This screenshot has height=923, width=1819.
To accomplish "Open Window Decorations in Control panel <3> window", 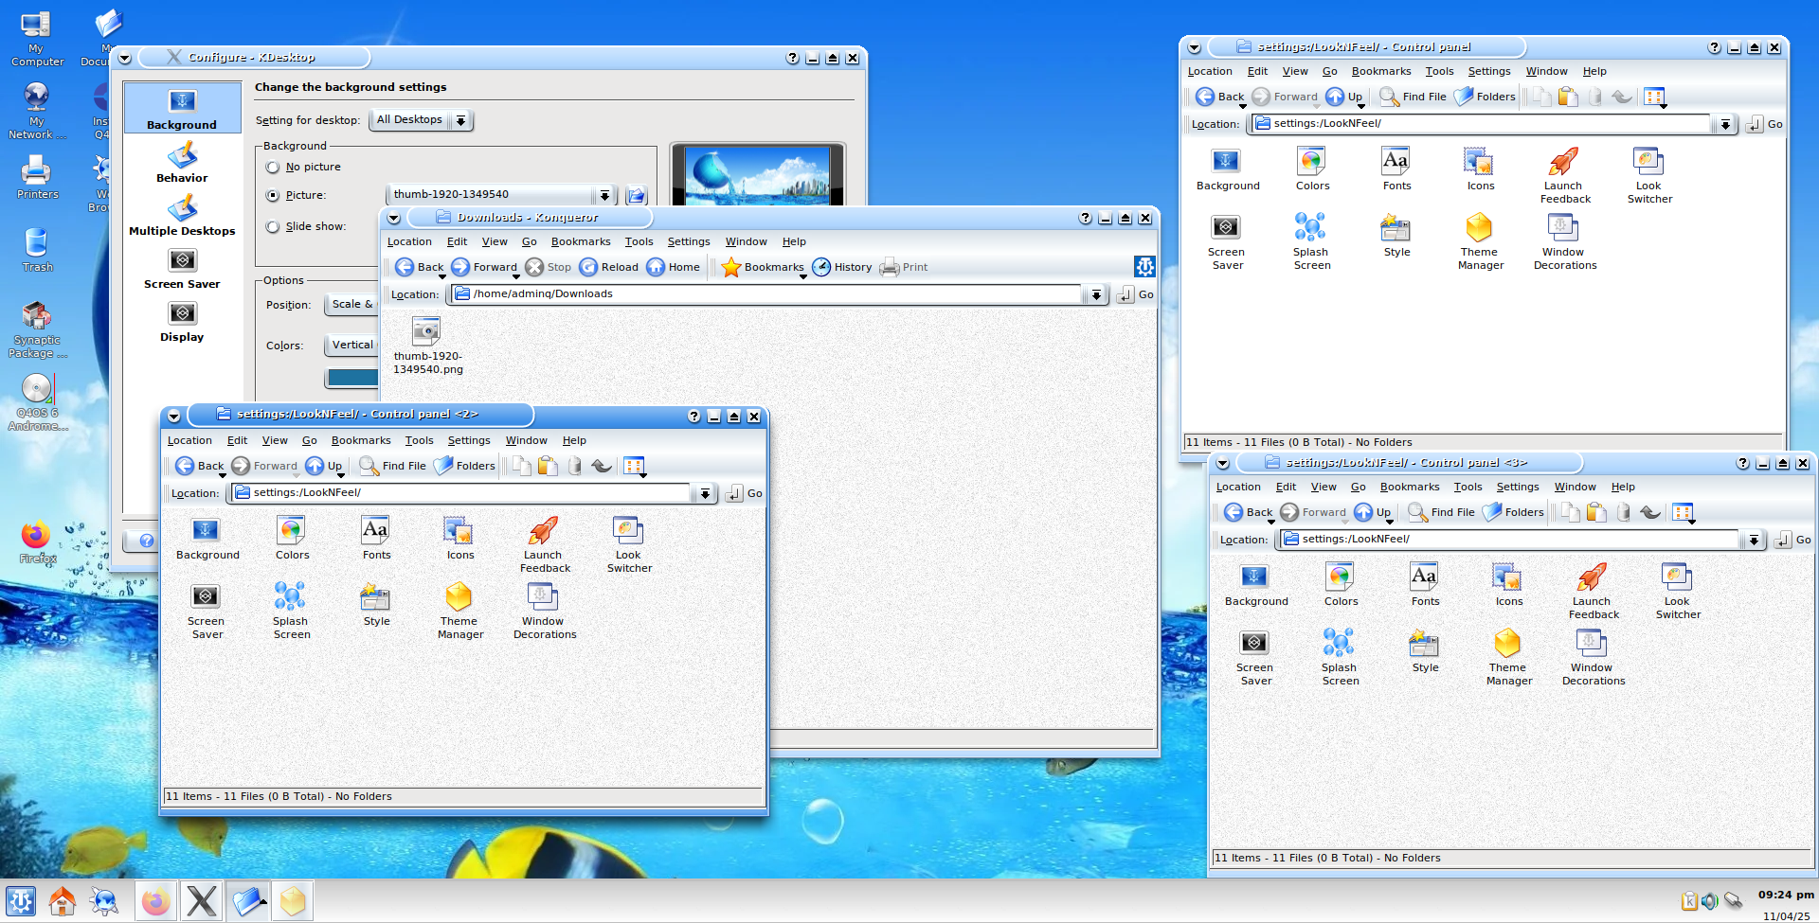I will pyautogui.click(x=1594, y=658).
